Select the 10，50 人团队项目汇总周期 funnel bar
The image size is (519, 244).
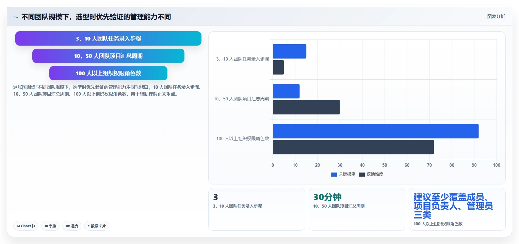[x=108, y=56]
